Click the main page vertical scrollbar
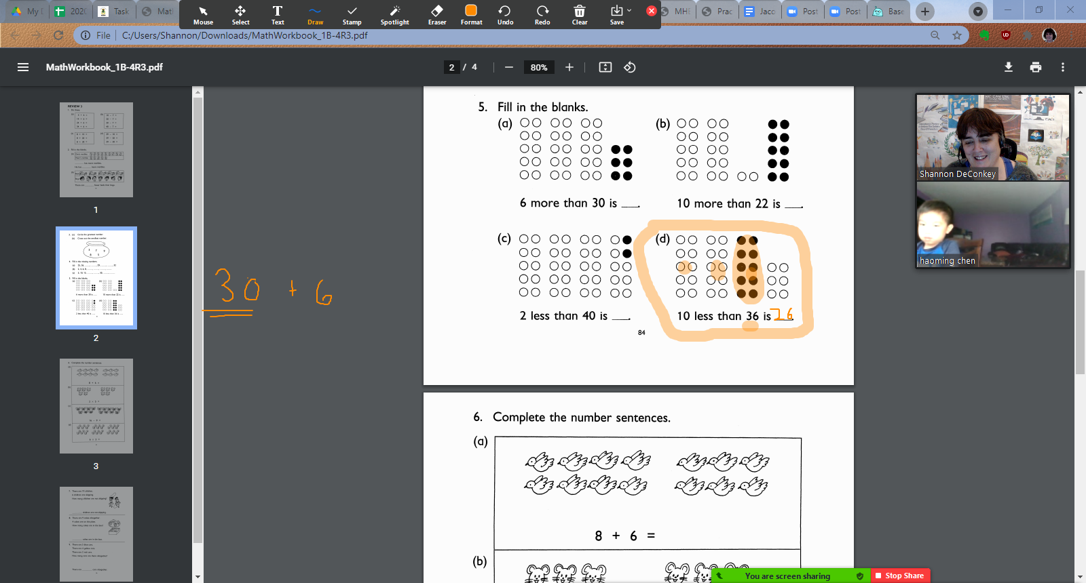The height and width of the screenshot is (583, 1086). point(1080,322)
